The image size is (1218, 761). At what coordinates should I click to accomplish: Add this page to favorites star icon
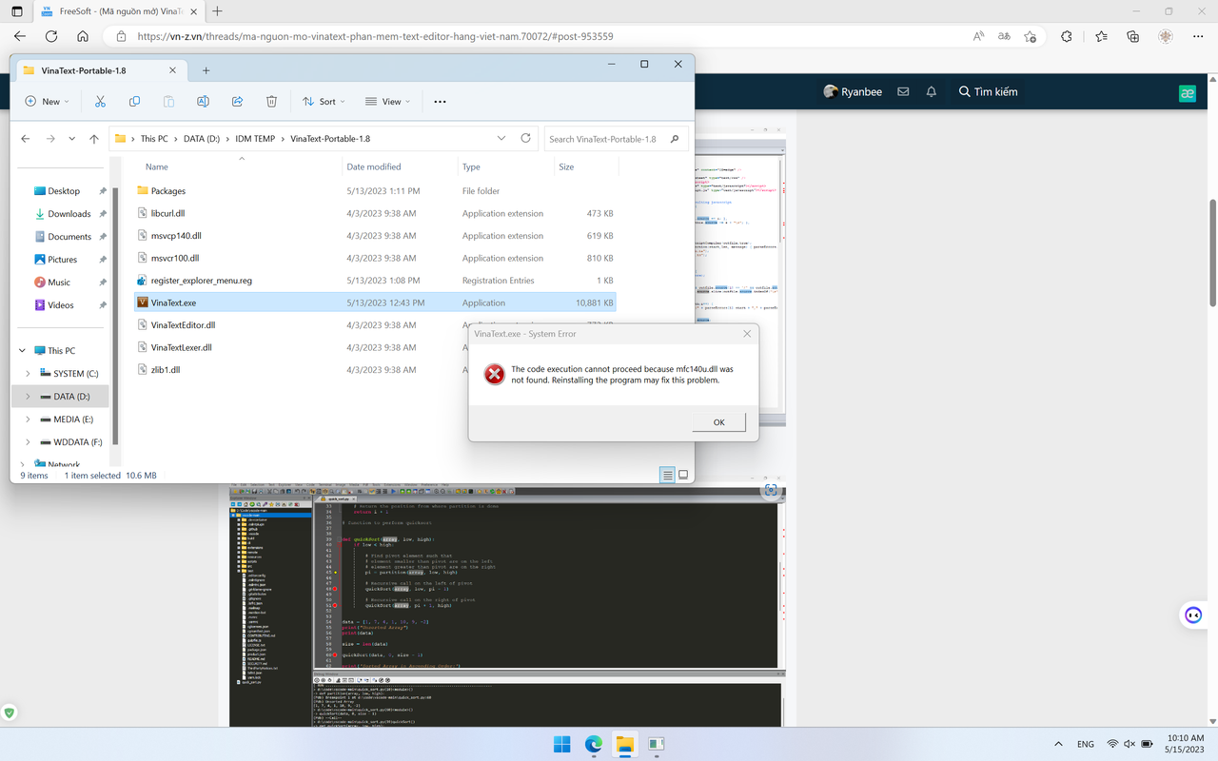tap(1030, 36)
